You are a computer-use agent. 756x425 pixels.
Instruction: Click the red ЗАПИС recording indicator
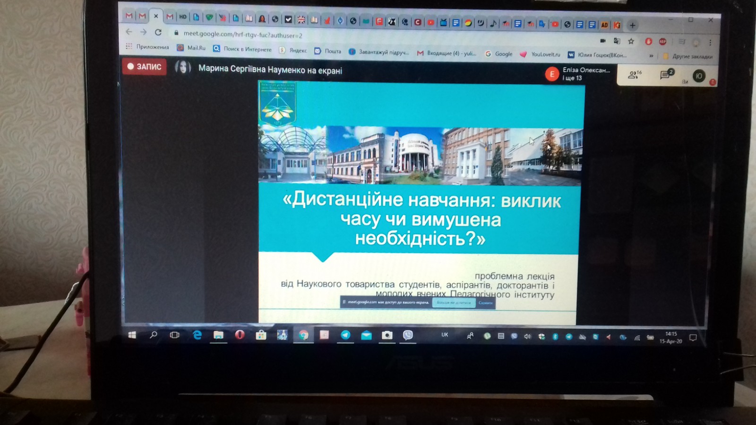(x=145, y=67)
